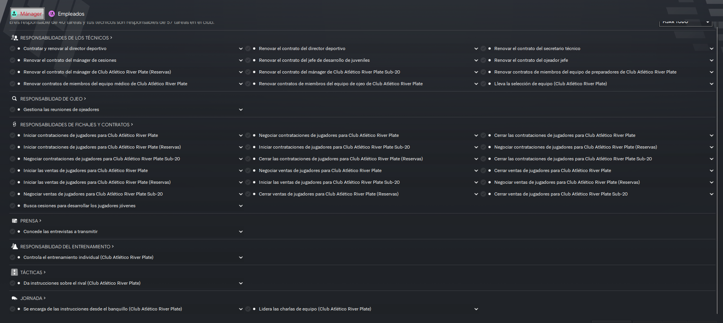Select Iniciar las ventas de jugadores (Reservas)
Screen dimensions: 723x323
[x=97, y=182]
